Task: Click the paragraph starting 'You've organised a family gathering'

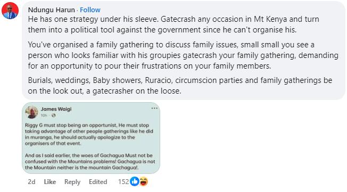Action: [x=183, y=55]
